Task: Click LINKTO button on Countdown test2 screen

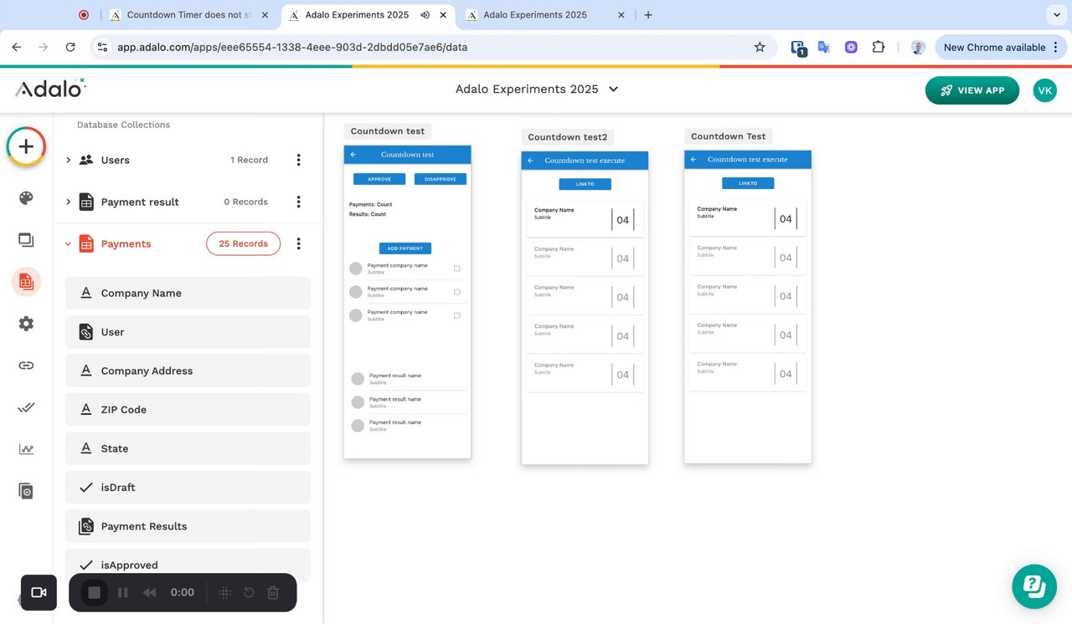Action: (585, 184)
